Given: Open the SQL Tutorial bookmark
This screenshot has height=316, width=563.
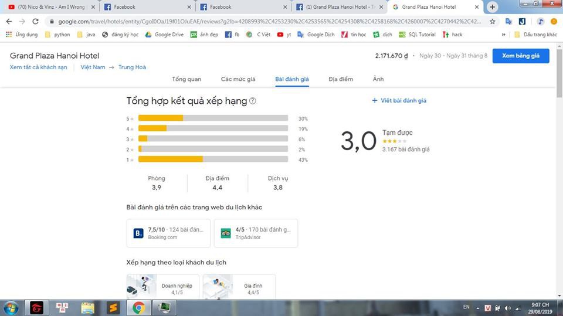Looking at the screenshot, I should coord(417,35).
